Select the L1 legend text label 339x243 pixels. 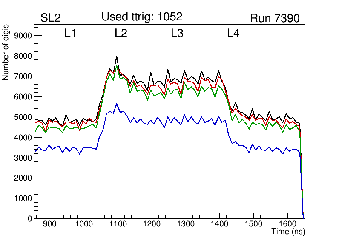coord(70,34)
